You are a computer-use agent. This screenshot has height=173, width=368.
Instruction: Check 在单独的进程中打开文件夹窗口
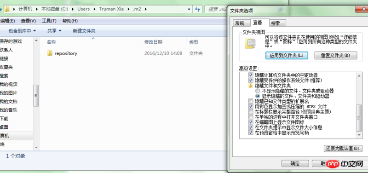click(251, 117)
